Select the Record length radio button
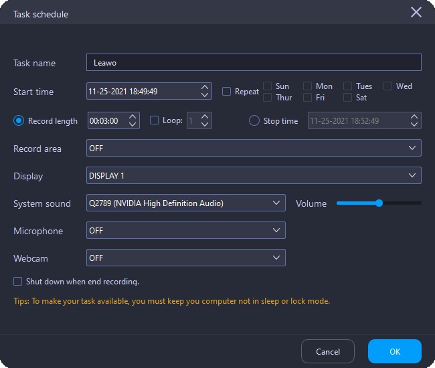 coord(19,121)
